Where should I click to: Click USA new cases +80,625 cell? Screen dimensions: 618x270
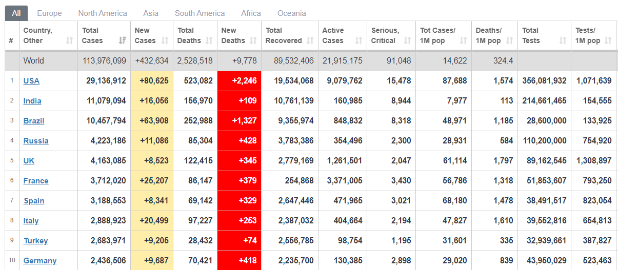coord(152,81)
